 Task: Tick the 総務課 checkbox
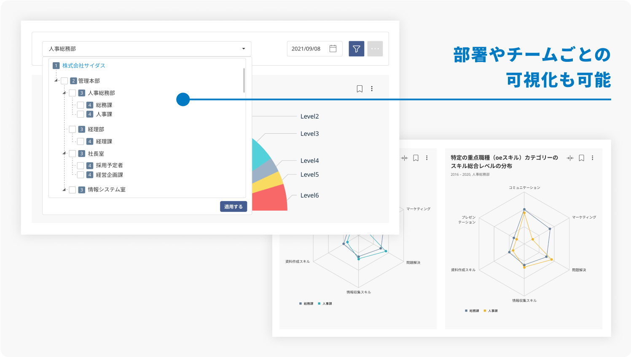tap(81, 105)
